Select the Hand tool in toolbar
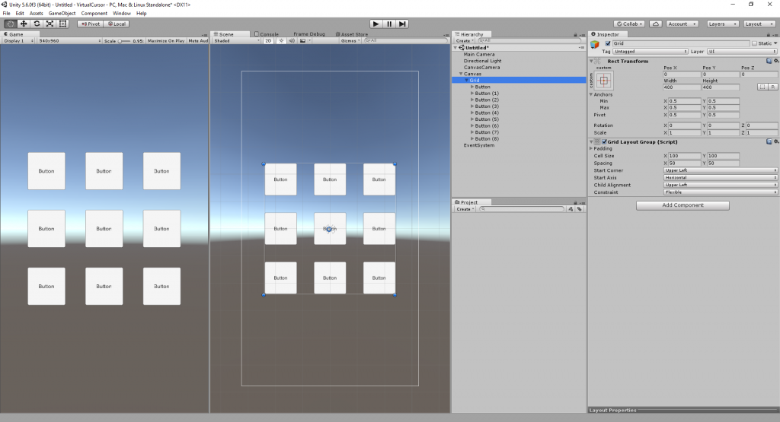The width and height of the screenshot is (780, 422). [x=10, y=24]
